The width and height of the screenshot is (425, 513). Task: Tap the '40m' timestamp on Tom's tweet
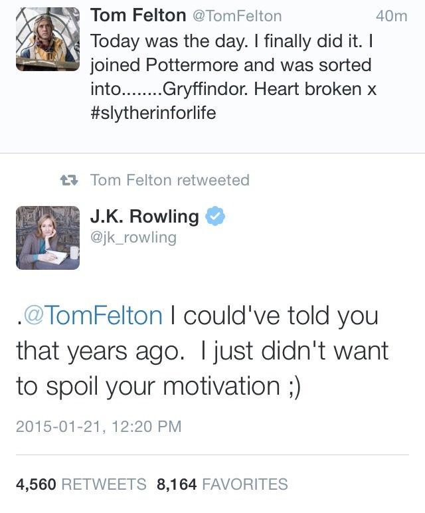[390, 16]
